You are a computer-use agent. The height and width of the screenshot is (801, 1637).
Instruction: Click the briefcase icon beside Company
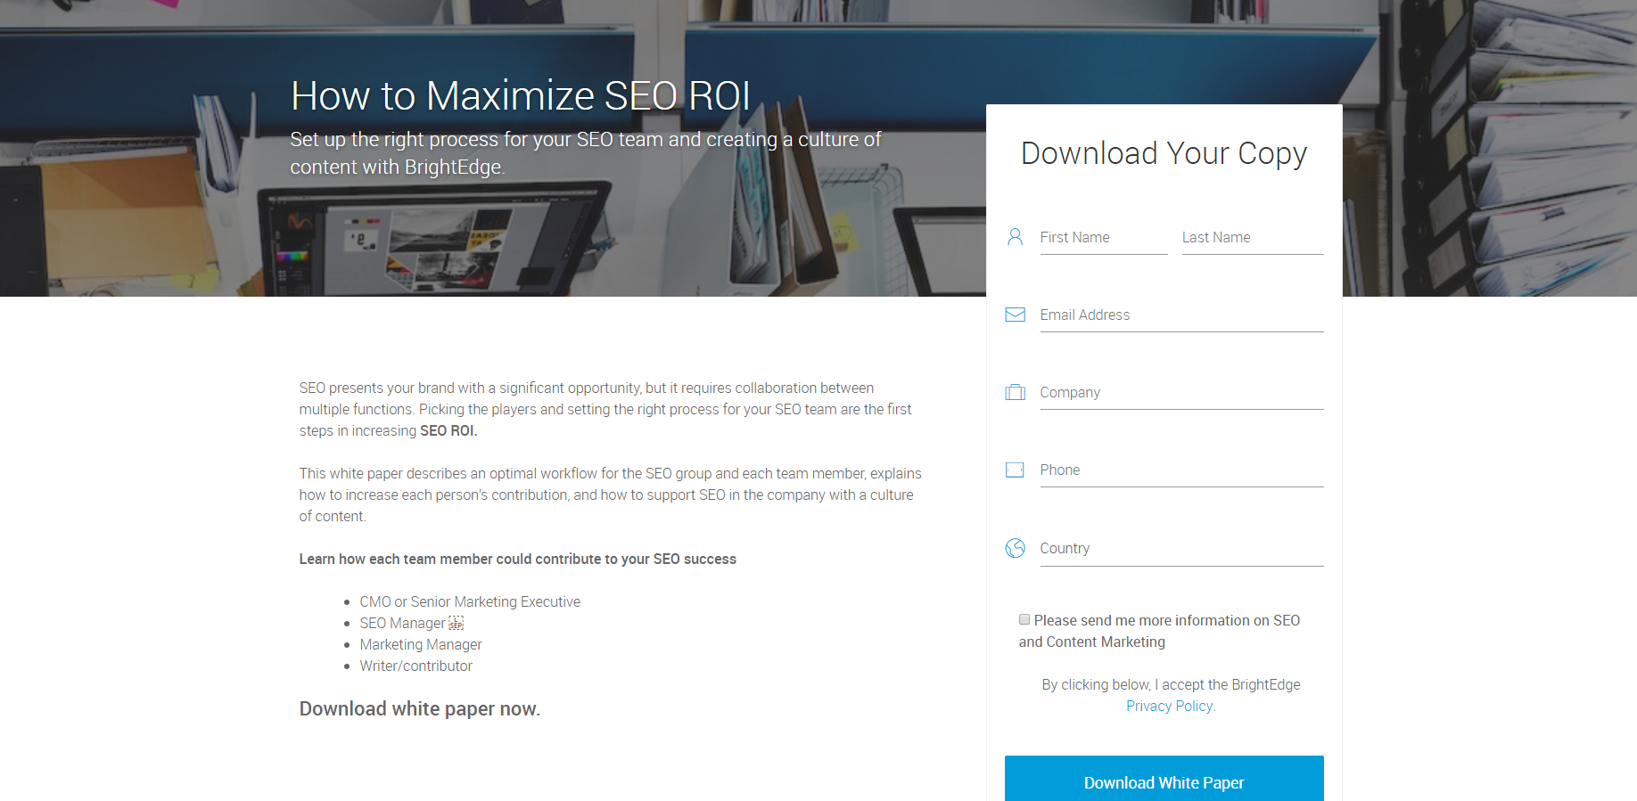1015,392
